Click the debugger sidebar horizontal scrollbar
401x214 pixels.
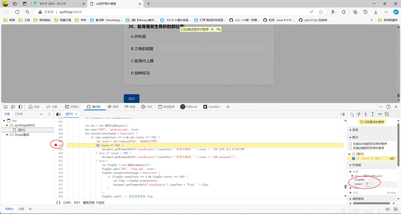click(x=371, y=203)
